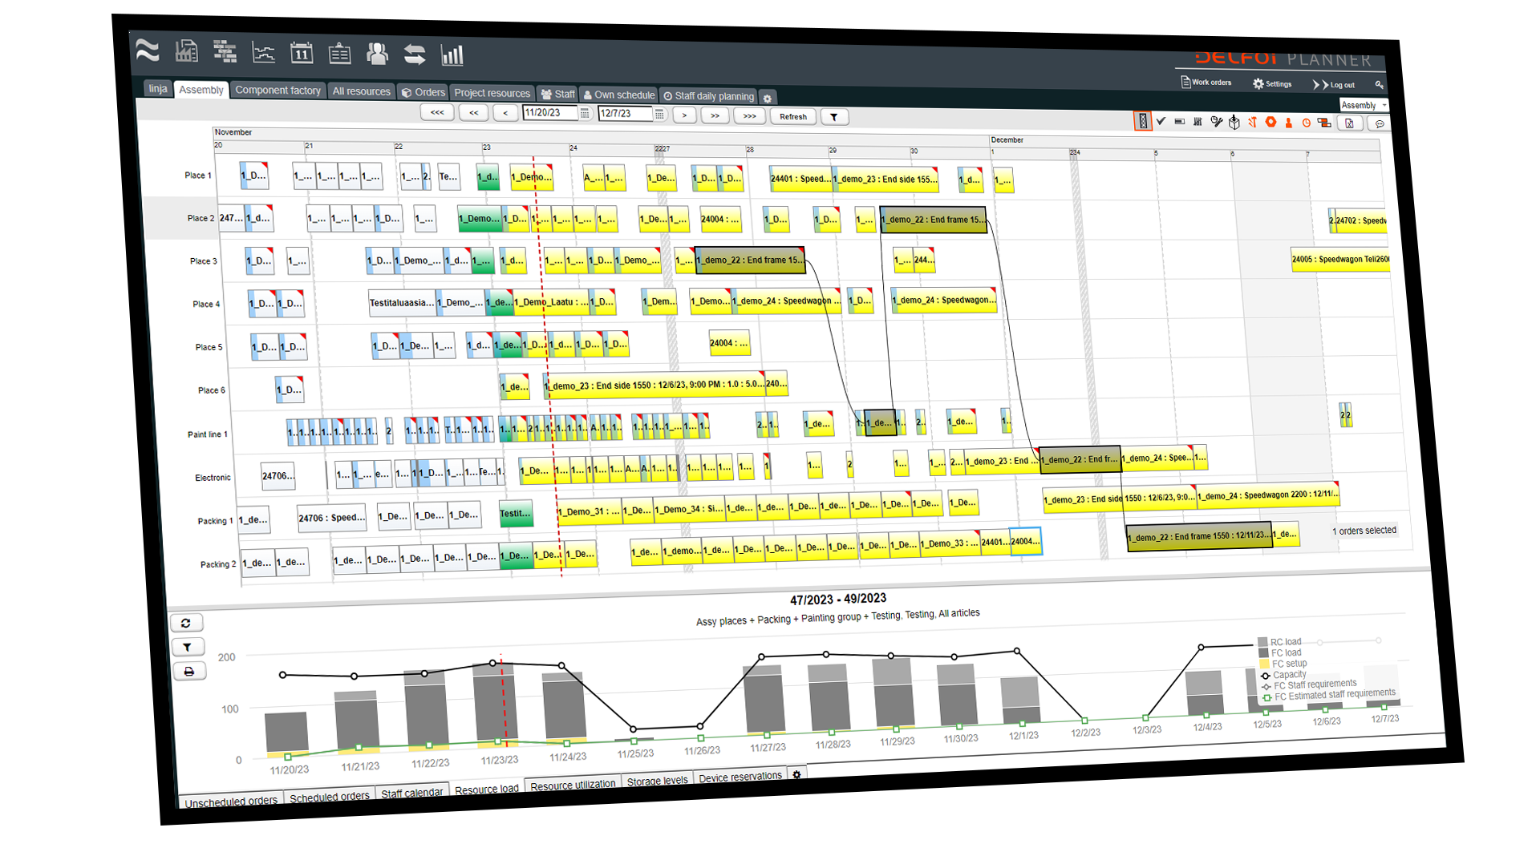Open start date calendar picker for 11/20/23
This screenshot has width=1540, height=844.
tap(585, 114)
